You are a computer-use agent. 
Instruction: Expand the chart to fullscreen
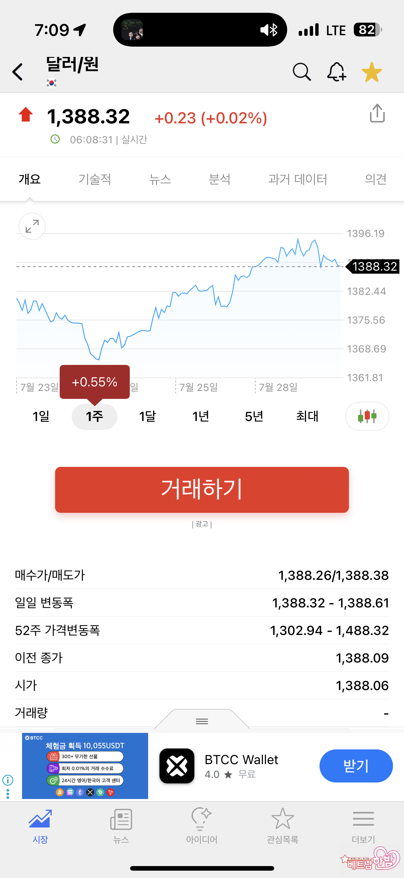[x=32, y=226]
